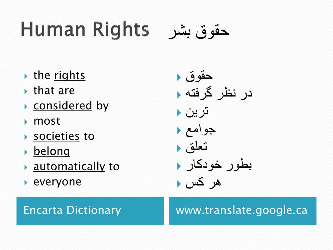This screenshot has height=250, width=333.
Task: Click the underlined word 'societies'
Action: (x=57, y=136)
